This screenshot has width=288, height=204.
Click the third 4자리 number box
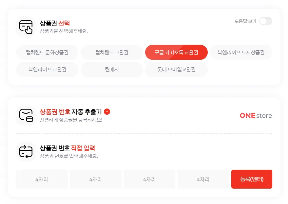tap(149, 179)
